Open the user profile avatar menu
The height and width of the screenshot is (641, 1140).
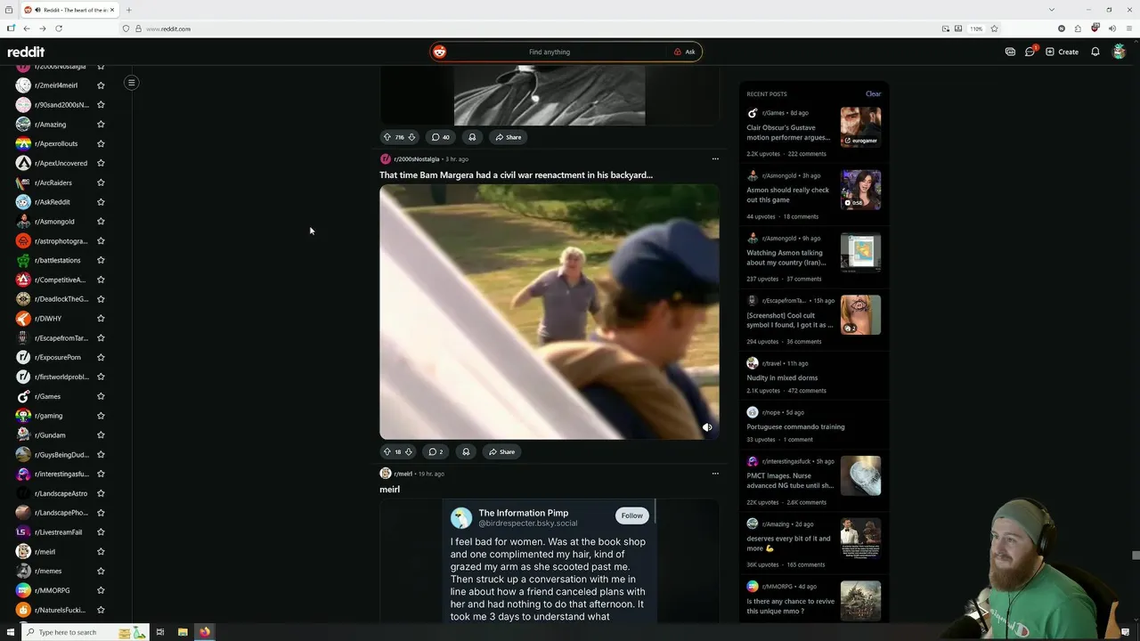point(1120,52)
